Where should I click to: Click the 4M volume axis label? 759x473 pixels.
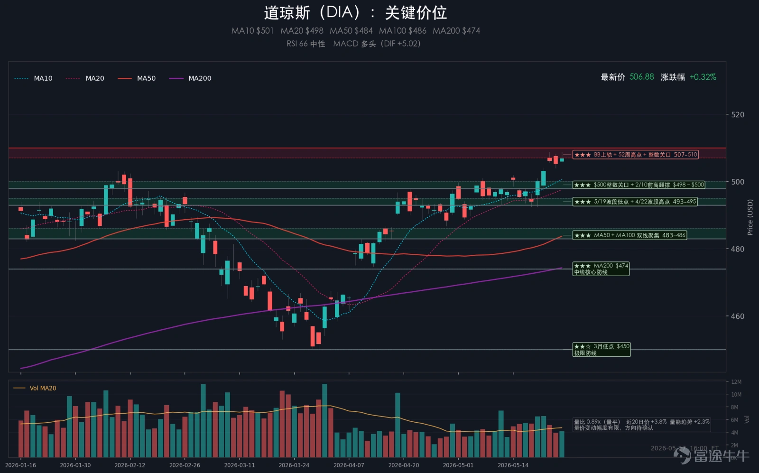[734, 433]
